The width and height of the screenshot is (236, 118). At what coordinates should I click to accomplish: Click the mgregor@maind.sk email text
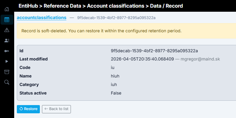200,59
